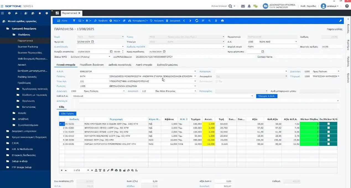Click the printer icon in blue toolbar
The width and height of the screenshot is (351, 188).
point(222,21)
